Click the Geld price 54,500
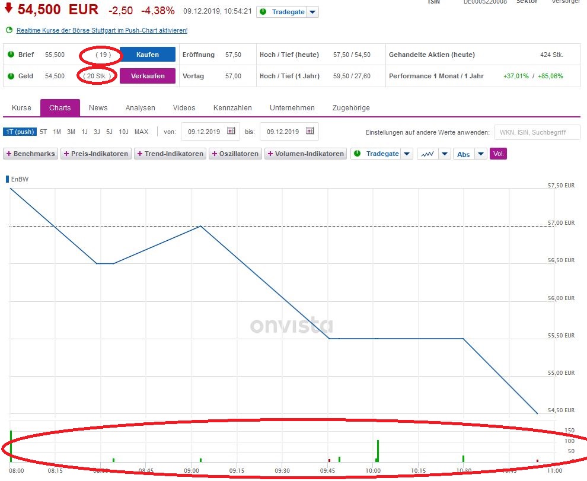This screenshot has height=481, width=587. [55, 76]
